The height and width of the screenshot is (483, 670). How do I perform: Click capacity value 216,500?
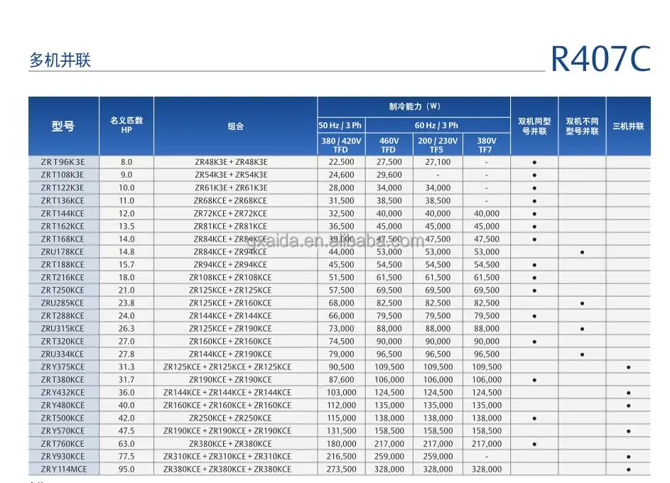342,457
